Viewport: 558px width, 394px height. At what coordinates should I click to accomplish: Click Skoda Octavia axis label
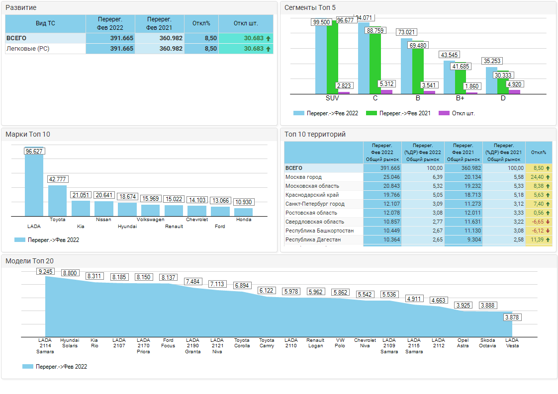click(487, 343)
